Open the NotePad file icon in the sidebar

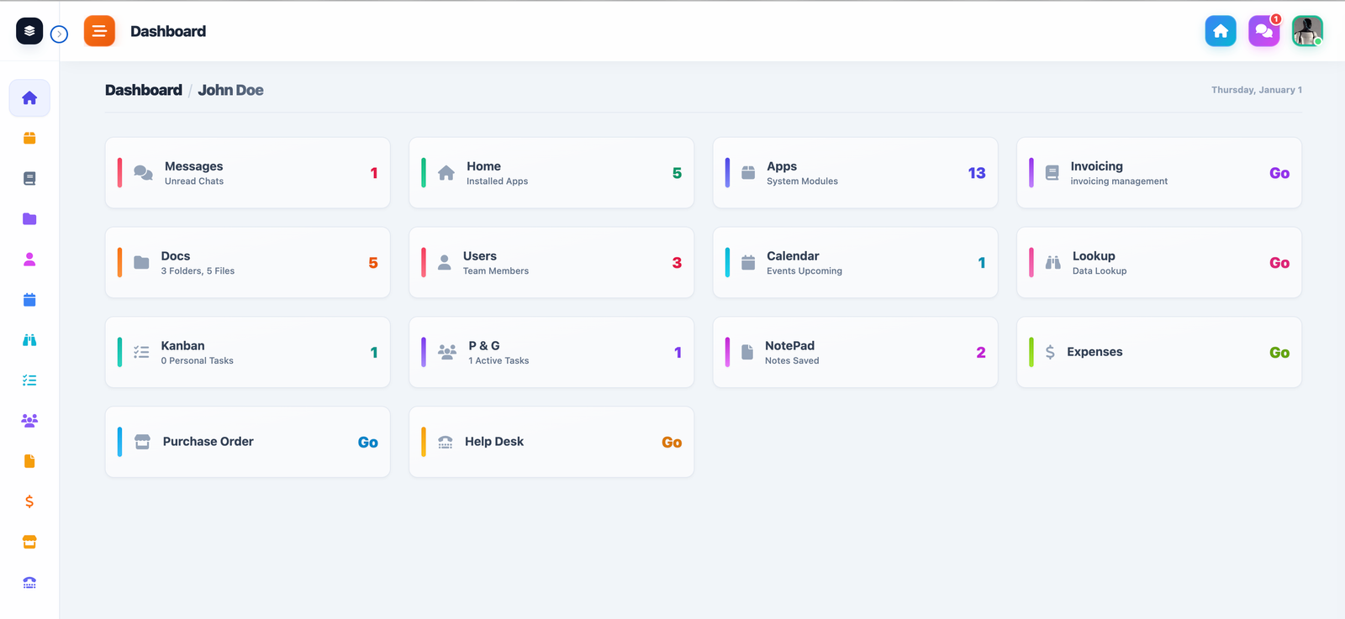(x=29, y=461)
